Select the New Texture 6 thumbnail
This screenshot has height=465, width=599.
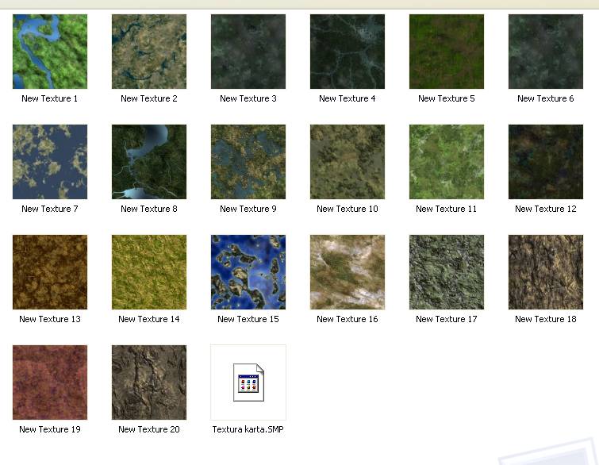[x=546, y=52]
